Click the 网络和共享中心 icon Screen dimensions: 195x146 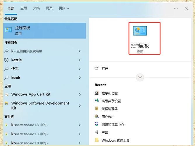tap(97, 124)
